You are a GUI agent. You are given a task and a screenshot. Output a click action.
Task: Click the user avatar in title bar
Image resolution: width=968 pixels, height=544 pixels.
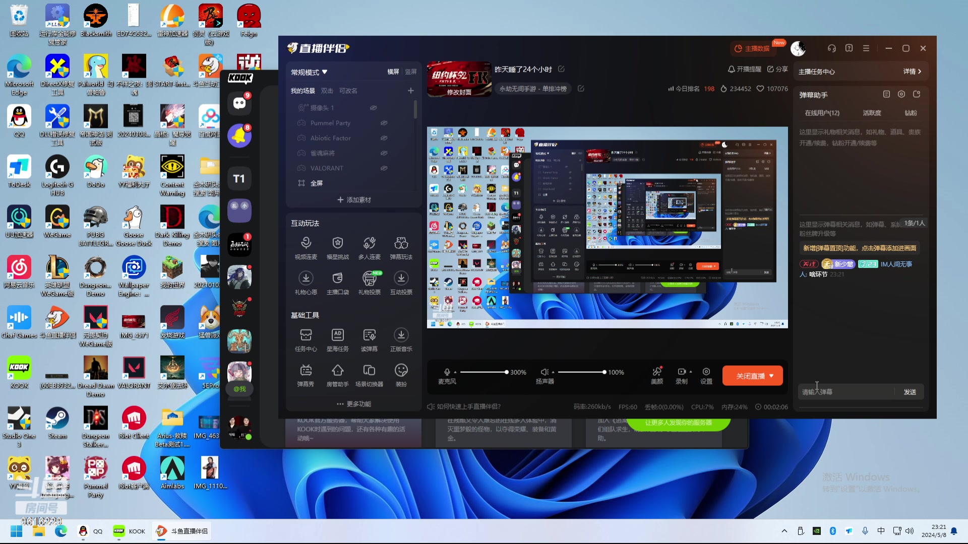(798, 48)
